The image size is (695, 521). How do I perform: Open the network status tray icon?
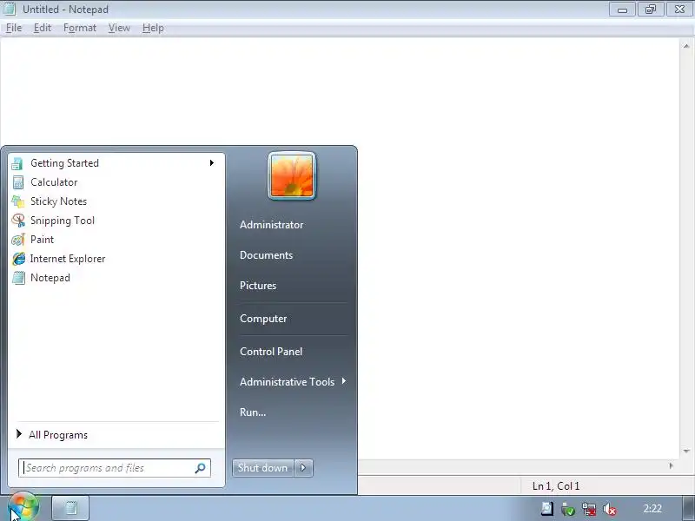589,509
